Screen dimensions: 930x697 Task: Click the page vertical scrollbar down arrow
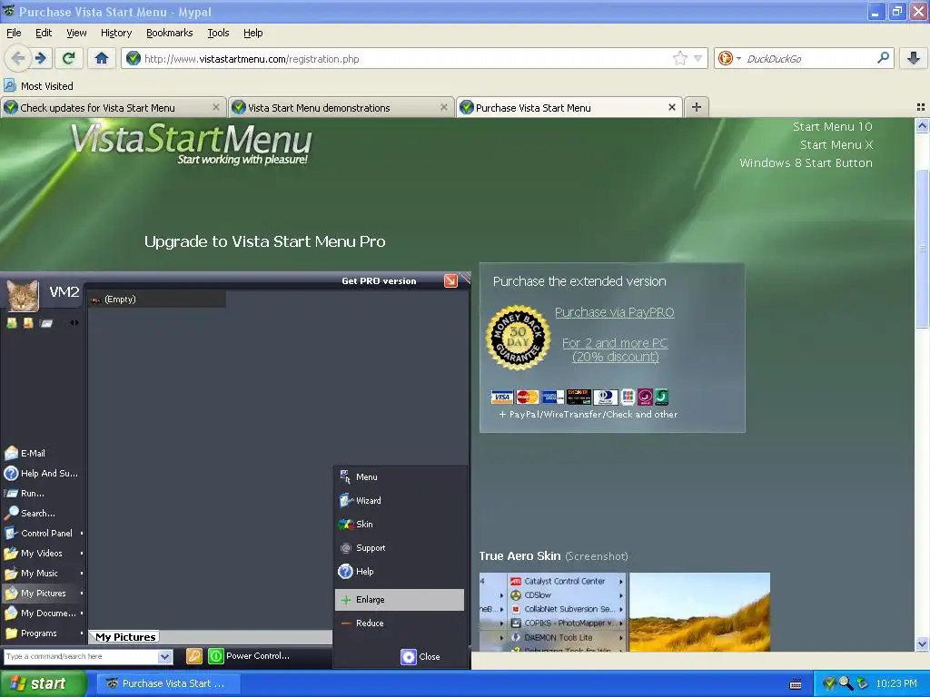click(x=922, y=644)
